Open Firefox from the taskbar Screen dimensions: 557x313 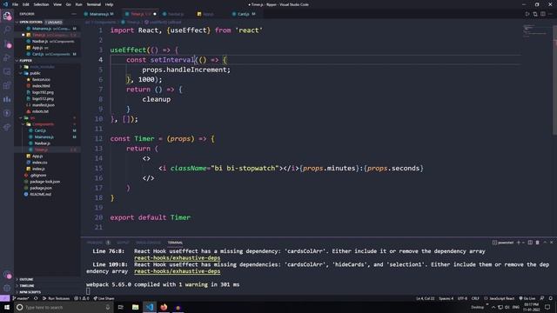pyautogui.click(x=164, y=307)
